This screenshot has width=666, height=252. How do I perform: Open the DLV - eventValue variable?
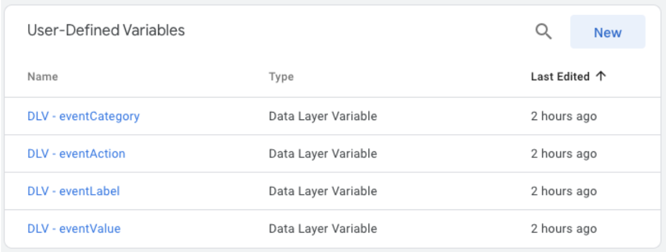(74, 229)
